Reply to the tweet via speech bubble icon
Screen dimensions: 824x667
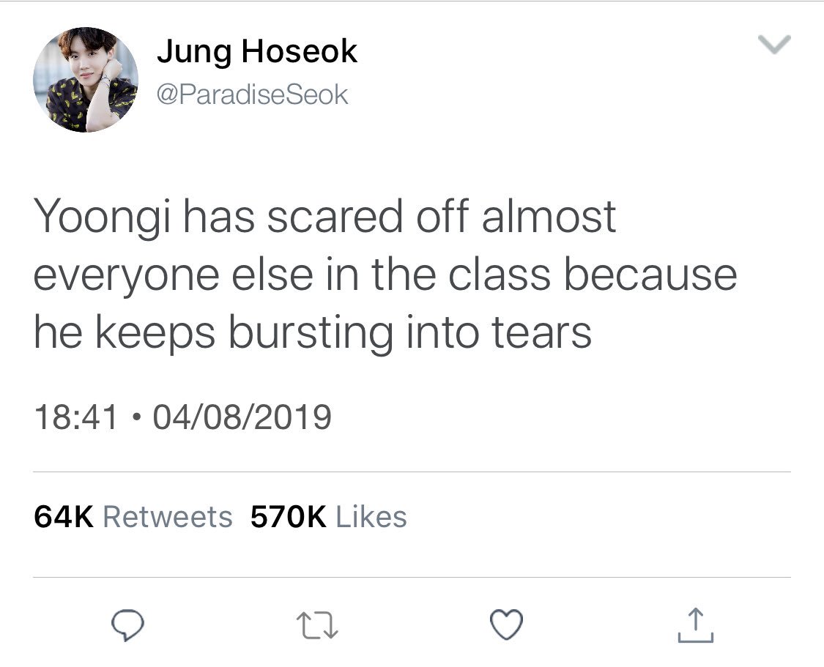(127, 625)
